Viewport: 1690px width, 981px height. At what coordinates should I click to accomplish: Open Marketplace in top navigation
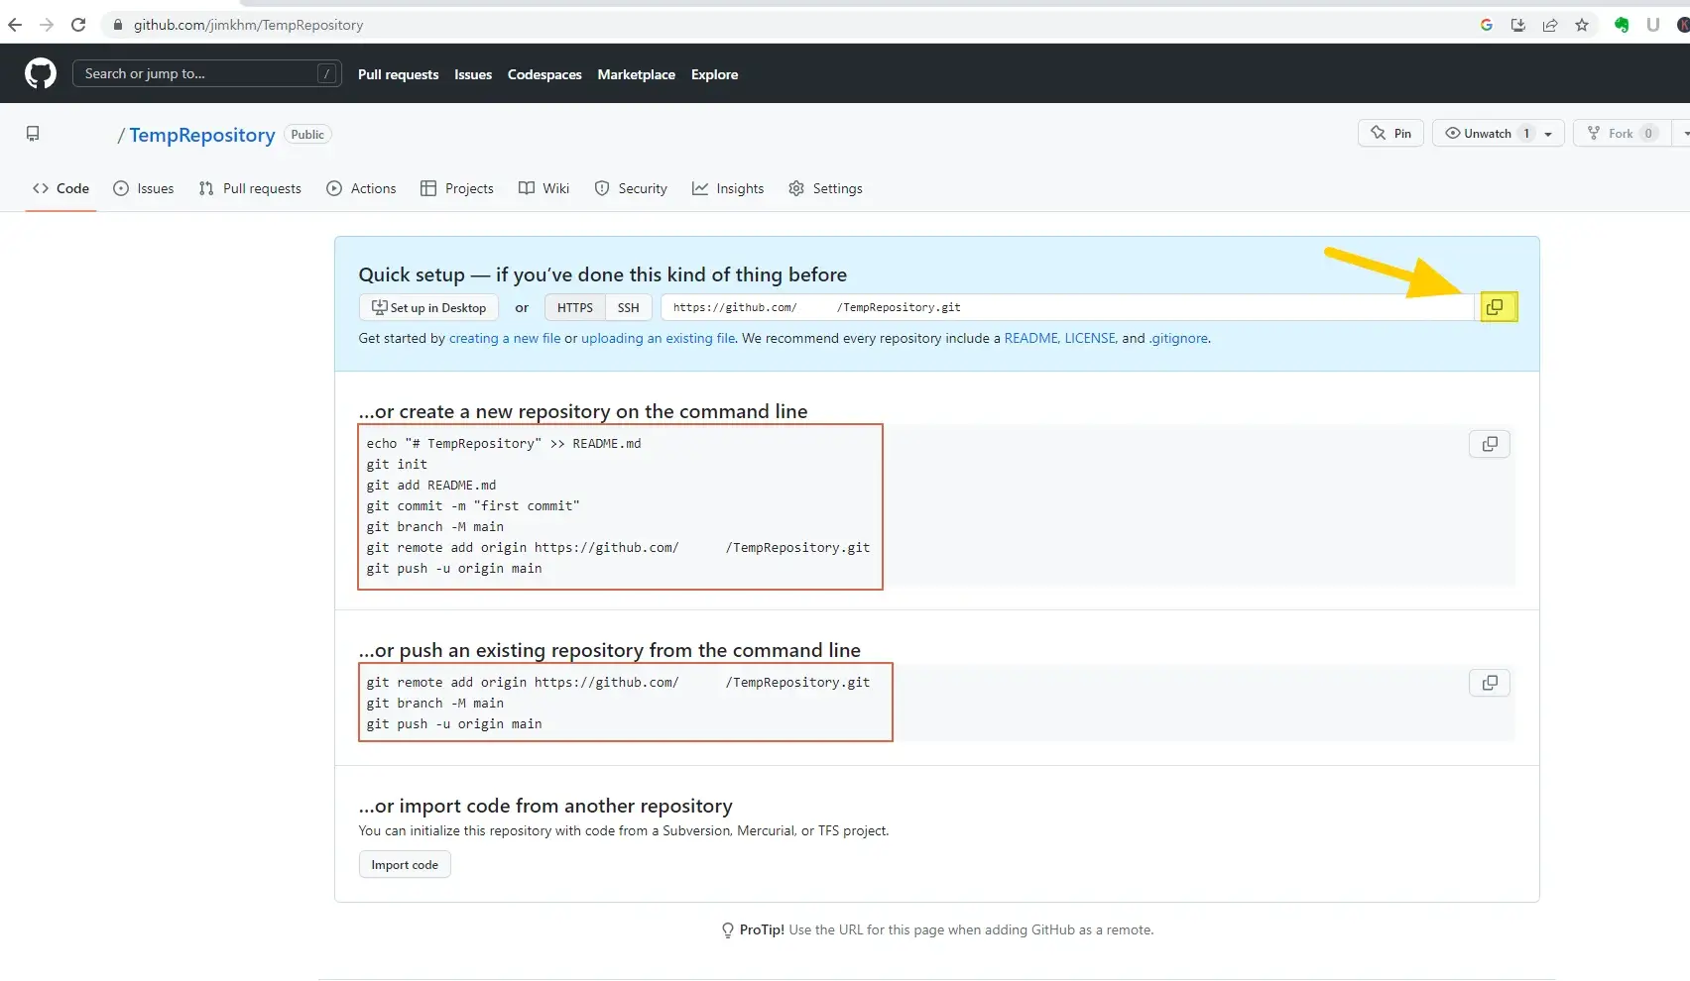636,74
